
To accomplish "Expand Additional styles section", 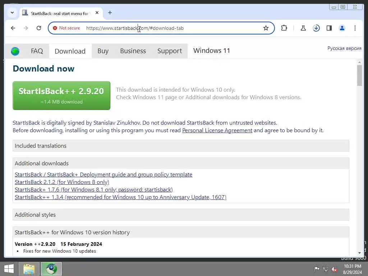I will [x=181, y=215].
